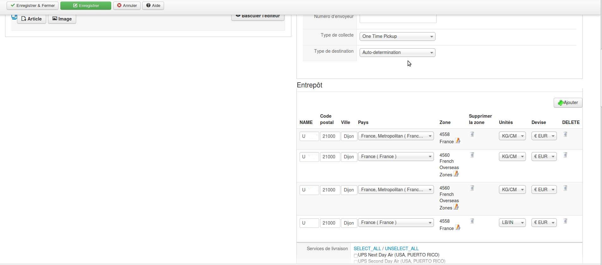Click Enregistrer & Fermer
The width and height of the screenshot is (602, 265).
33,6
